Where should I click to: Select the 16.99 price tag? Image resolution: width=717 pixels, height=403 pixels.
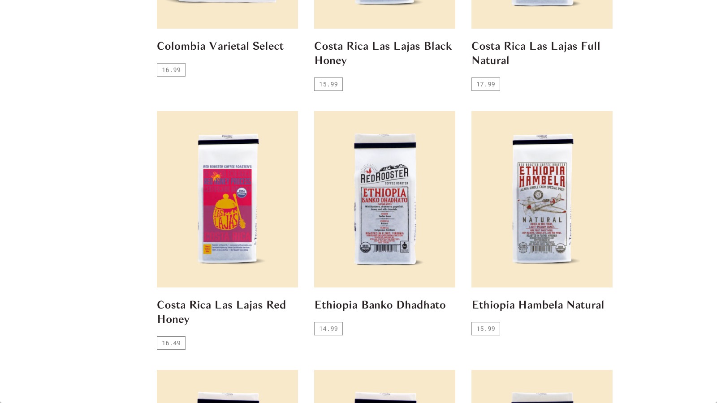(x=171, y=70)
